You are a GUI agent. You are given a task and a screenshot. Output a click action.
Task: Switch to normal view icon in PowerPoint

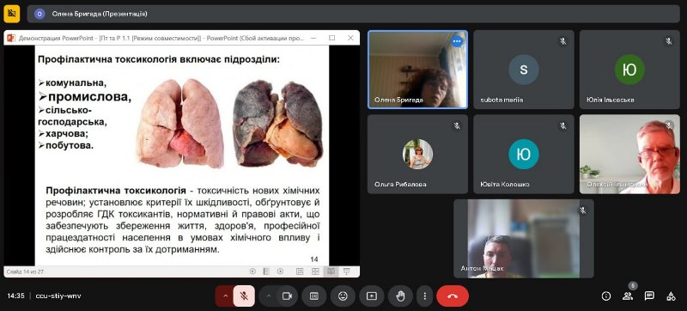coord(300,271)
